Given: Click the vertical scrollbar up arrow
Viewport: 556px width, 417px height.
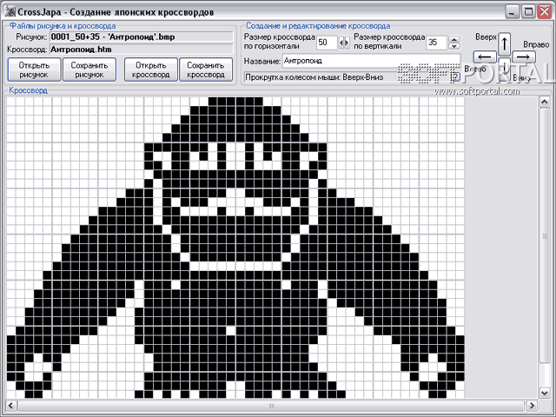Looking at the screenshot, I should tap(545, 103).
